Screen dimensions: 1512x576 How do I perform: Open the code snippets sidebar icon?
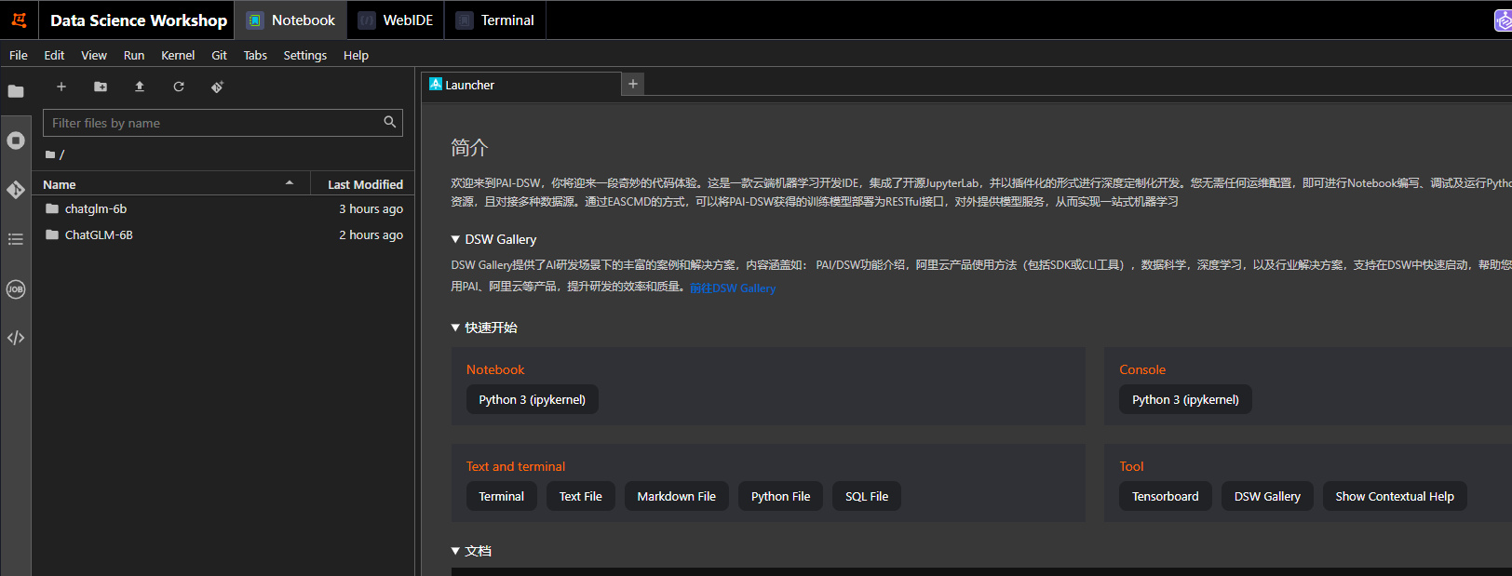pyautogui.click(x=16, y=338)
